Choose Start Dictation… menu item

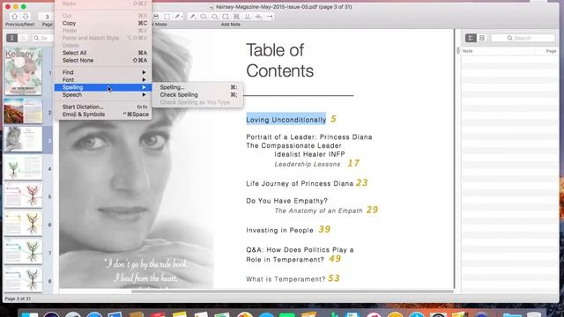(103, 107)
